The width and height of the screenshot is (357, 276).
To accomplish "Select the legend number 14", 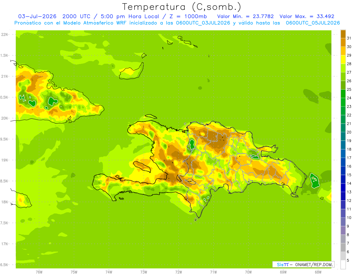I will (349, 183).
